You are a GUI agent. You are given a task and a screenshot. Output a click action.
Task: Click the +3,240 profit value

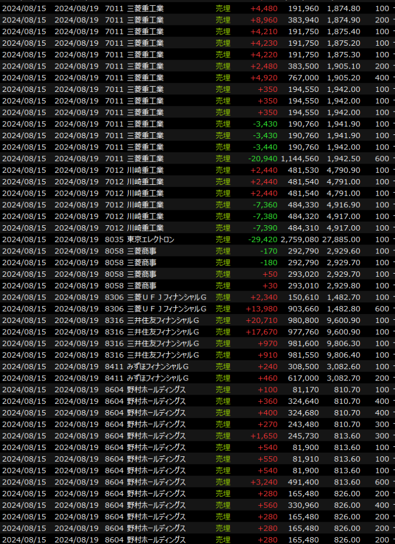tap(264, 482)
